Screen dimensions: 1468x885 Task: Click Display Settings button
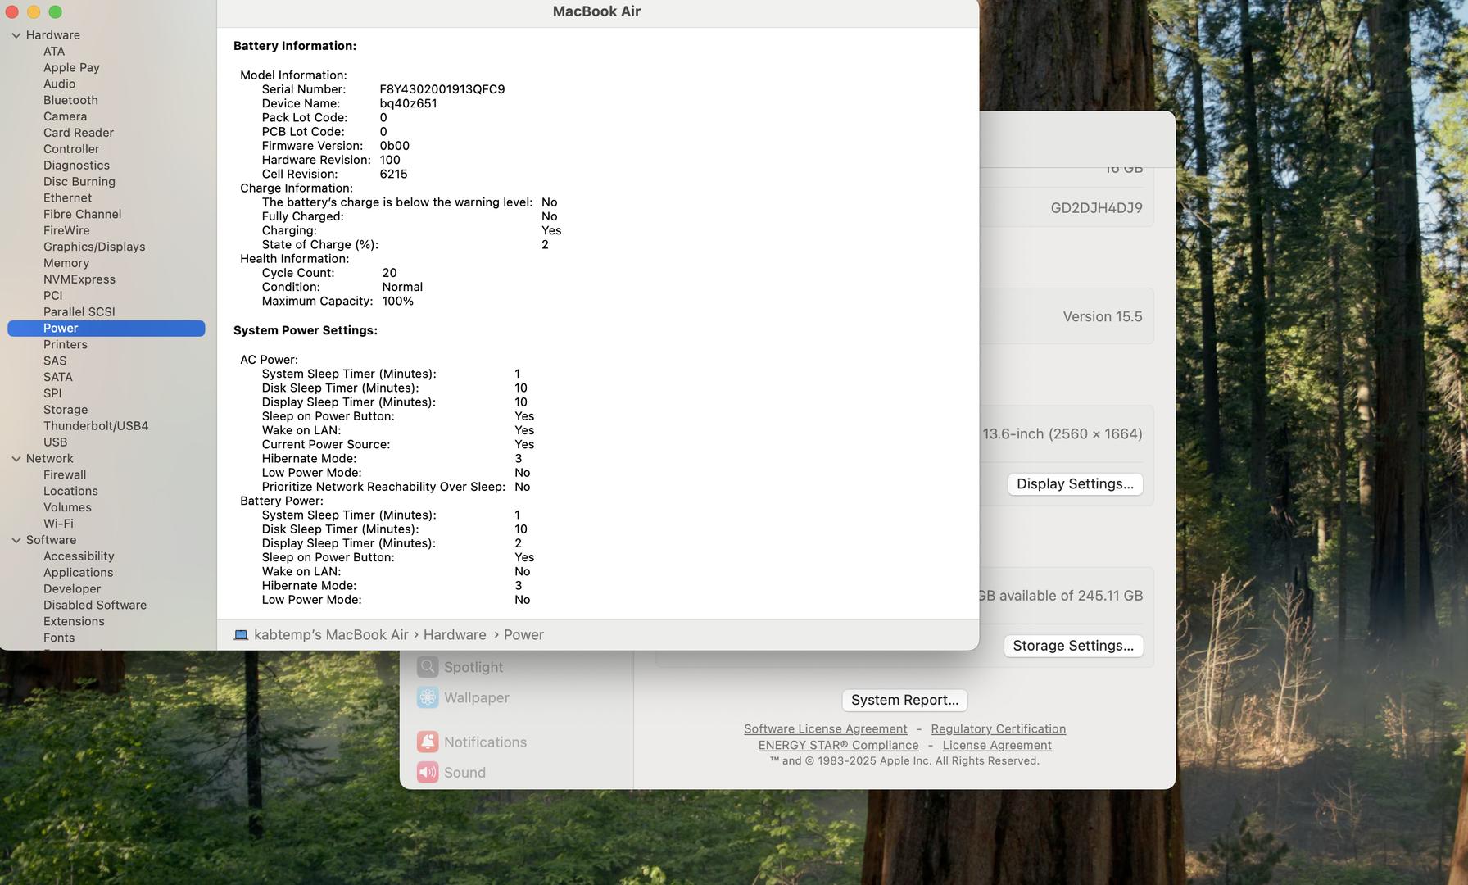pos(1075,484)
